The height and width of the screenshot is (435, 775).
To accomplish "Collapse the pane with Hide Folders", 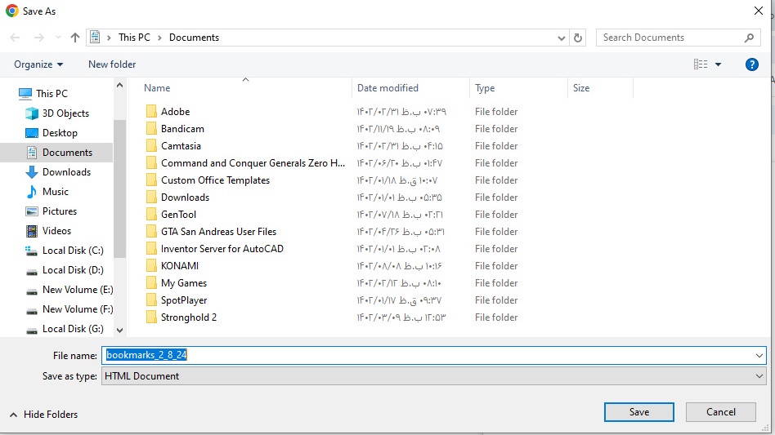I will point(43,415).
